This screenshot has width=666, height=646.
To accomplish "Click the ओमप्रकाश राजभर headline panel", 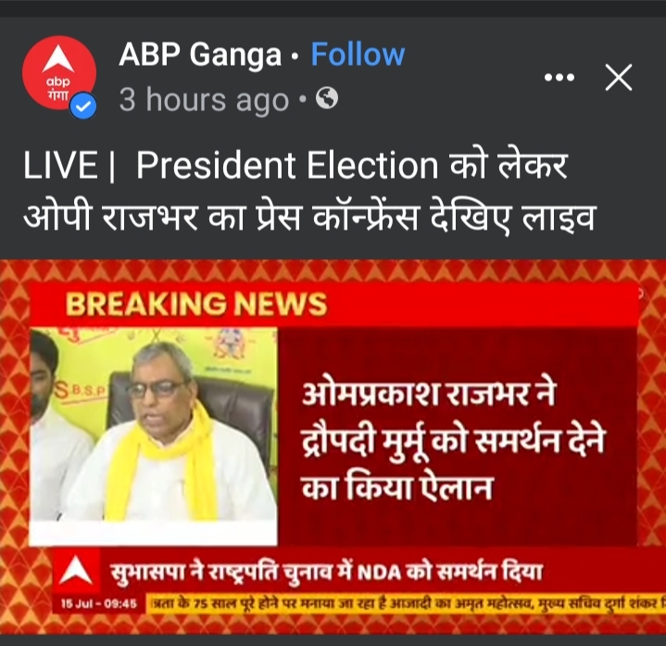I will point(458,436).
